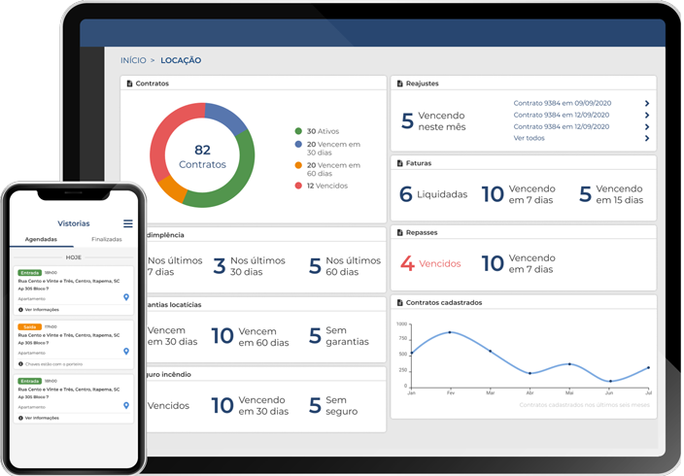
Task: Click 'Chaves estão com o porteiro' note
Action: coord(53,364)
